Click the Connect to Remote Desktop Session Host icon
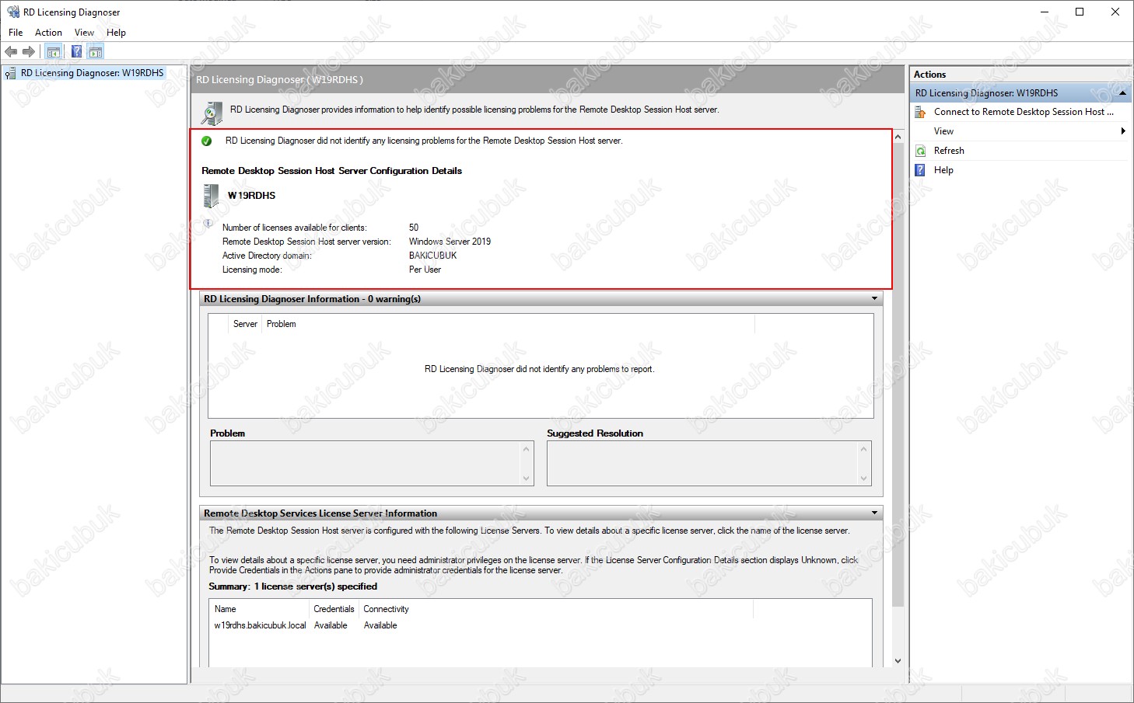This screenshot has width=1134, height=703. (921, 112)
